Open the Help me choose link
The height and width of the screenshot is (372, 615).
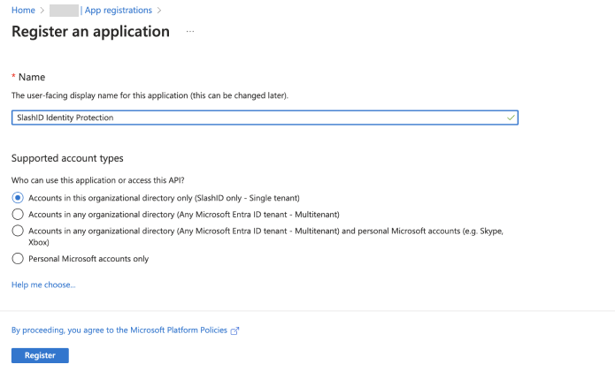(43, 285)
